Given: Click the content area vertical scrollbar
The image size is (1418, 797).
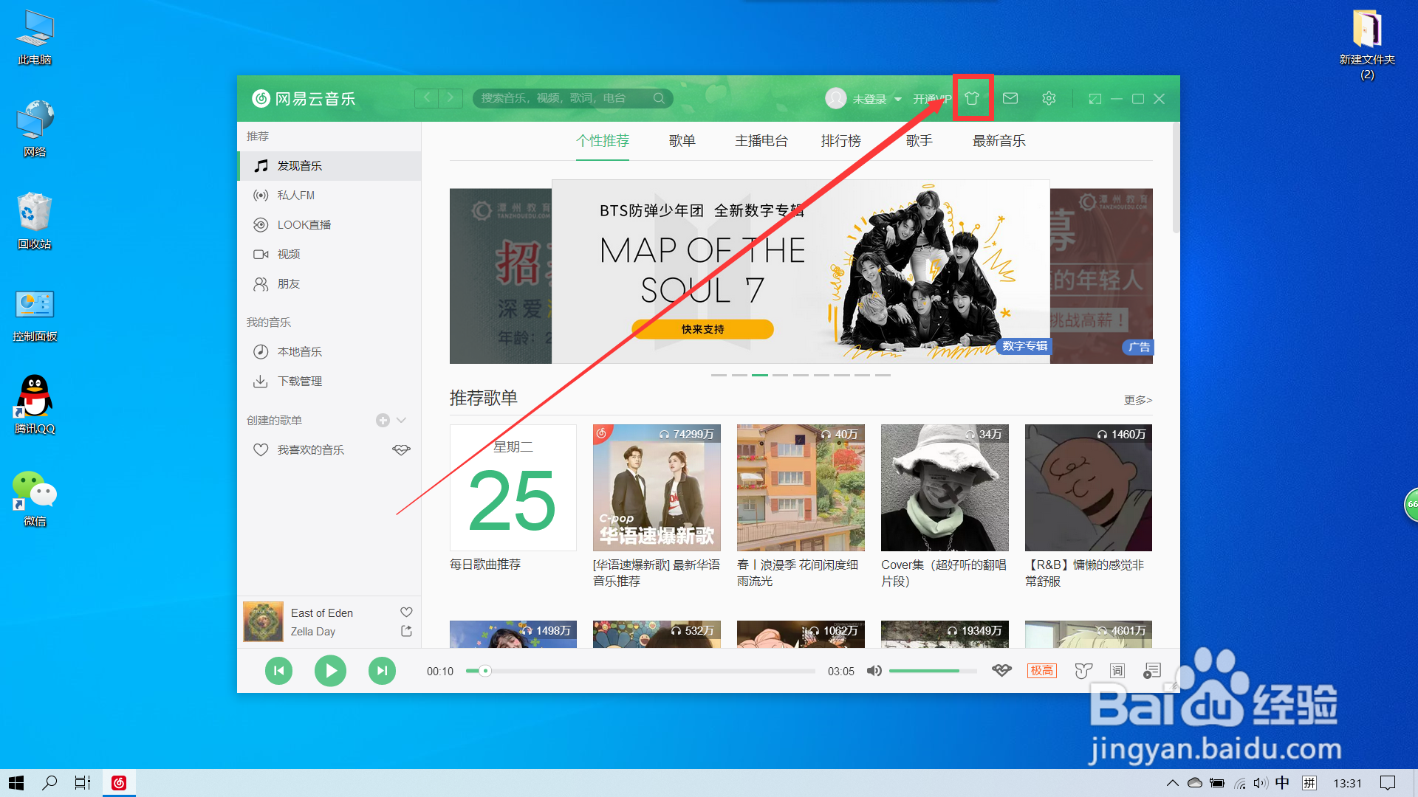Looking at the screenshot, I should pos(1176,179).
